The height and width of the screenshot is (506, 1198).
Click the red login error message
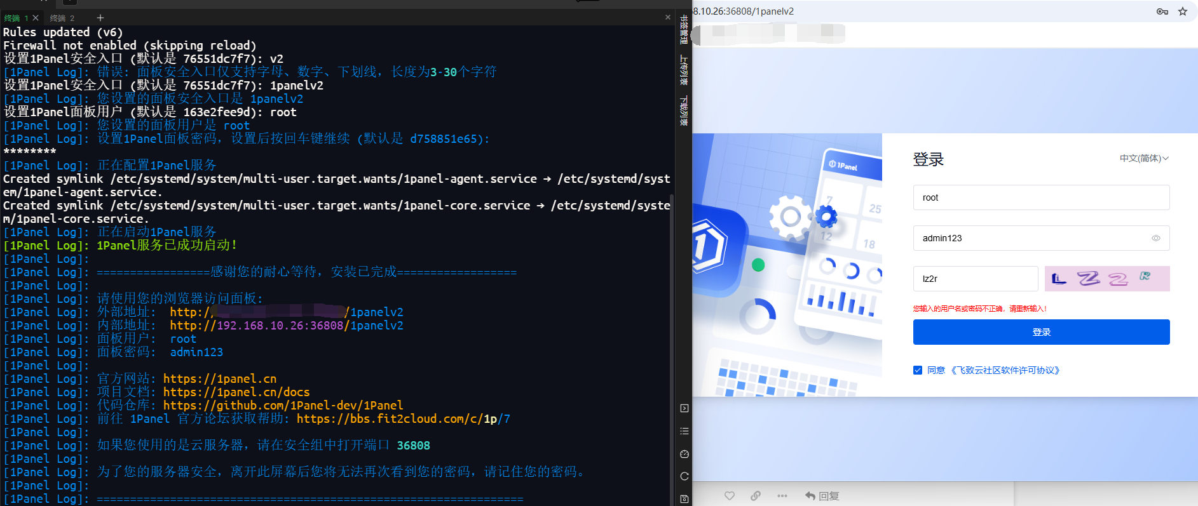point(979,309)
